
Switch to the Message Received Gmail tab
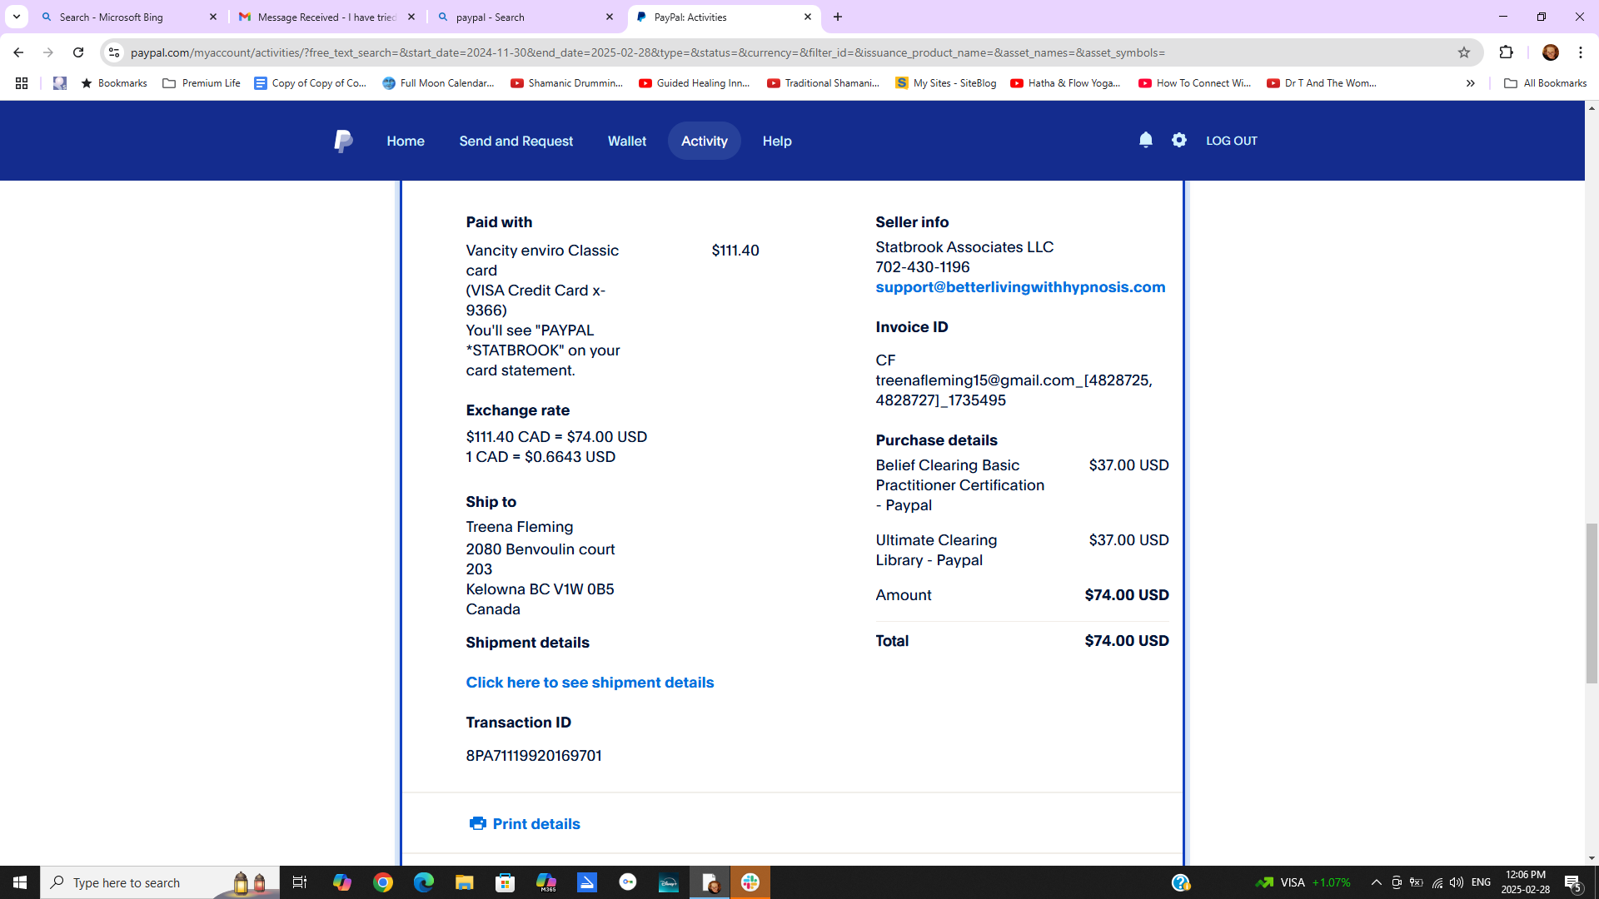pyautogui.click(x=326, y=17)
